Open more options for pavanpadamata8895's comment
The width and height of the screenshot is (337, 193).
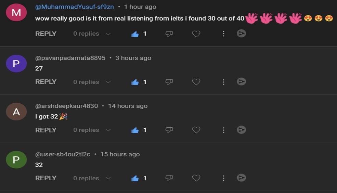coord(223,82)
